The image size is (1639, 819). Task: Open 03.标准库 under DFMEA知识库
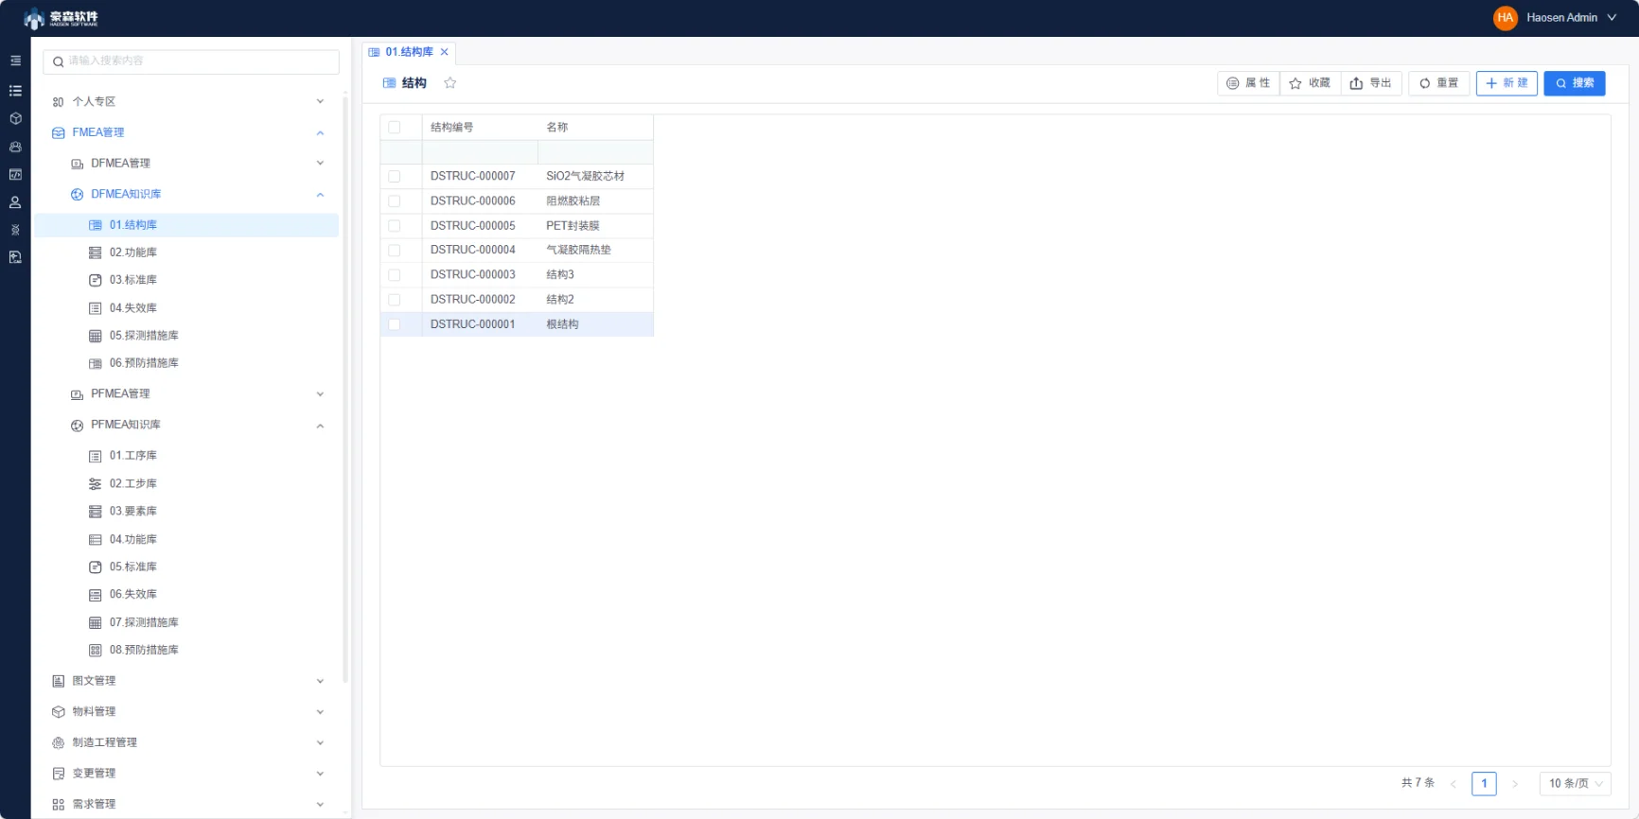point(186,280)
